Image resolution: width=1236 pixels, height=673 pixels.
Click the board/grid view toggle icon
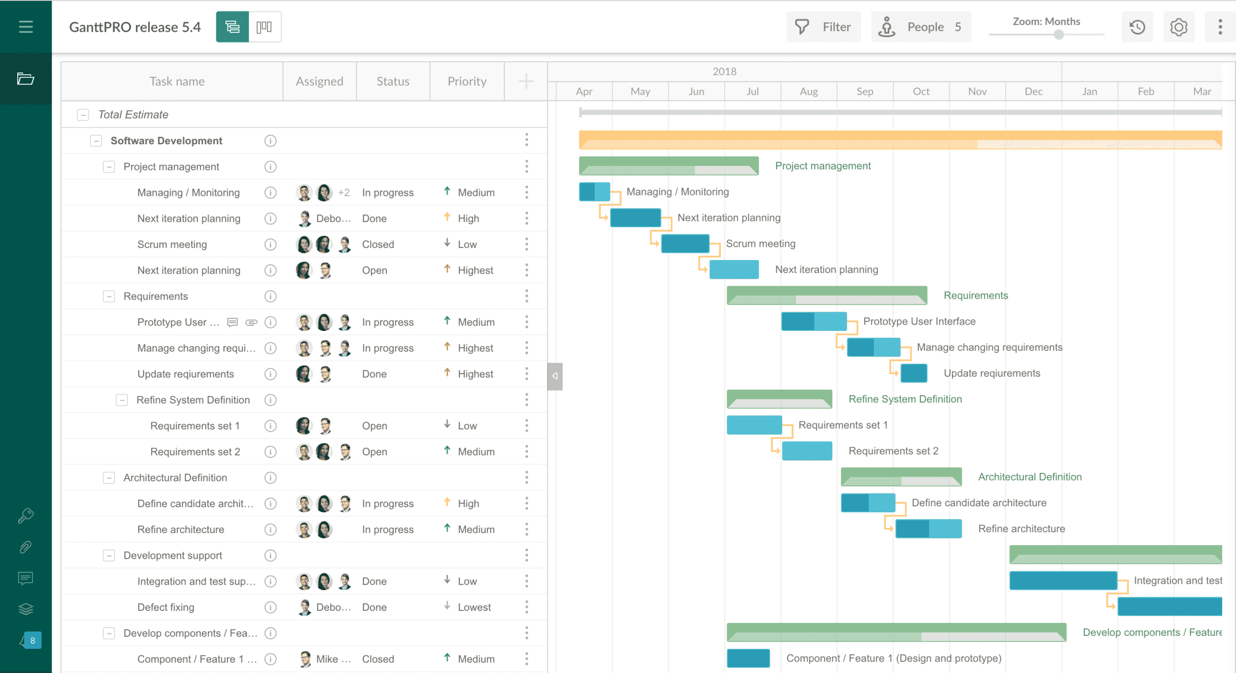click(x=264, y=27)
